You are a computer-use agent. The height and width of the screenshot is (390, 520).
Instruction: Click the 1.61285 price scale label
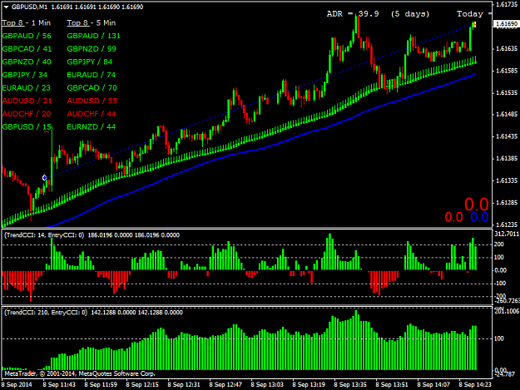(x=507, y=202)
